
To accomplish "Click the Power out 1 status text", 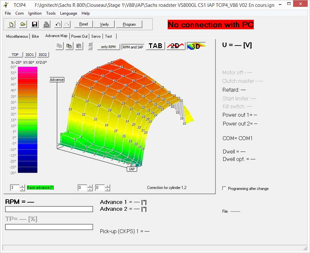I will pyautogui.click(x=240, y=115).
